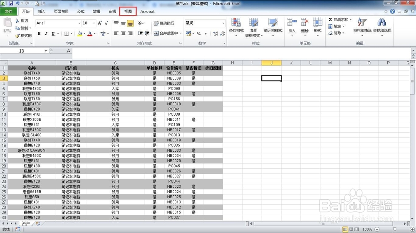Open the number format 常规 dropdown
This screenshot has height=233, width=416.
pos(223,23)
